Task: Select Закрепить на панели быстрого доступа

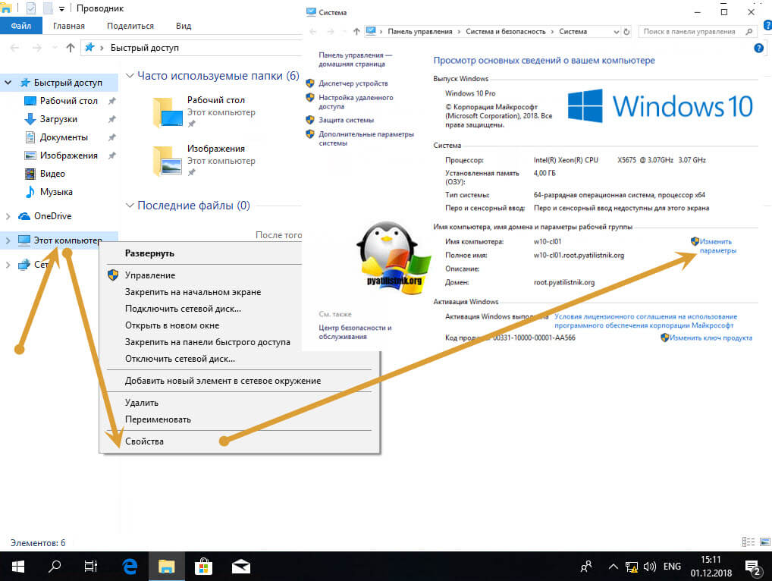Action: point(207,342)
